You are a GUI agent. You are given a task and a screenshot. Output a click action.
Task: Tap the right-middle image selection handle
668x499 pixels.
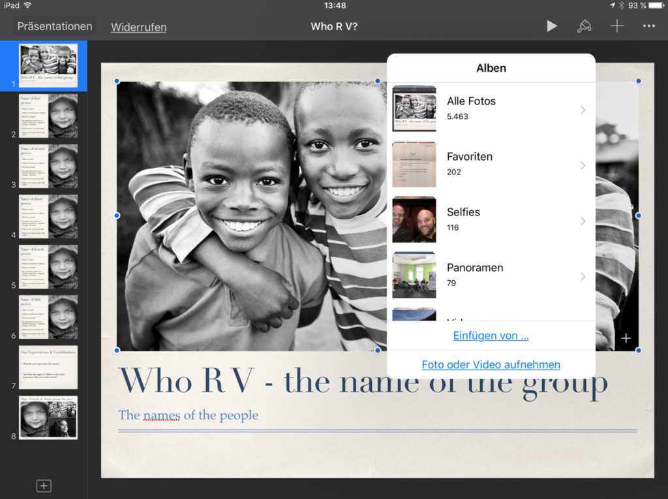pos(638,216)
